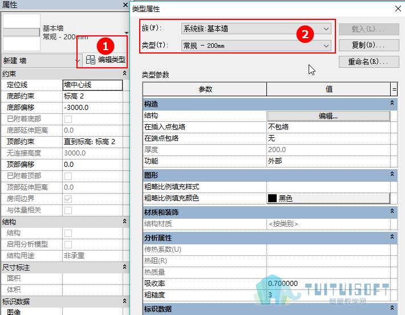Click the 在端点包络 value 无
The height and width of the screenshot is (315, 405).
(x=329, y=138)
